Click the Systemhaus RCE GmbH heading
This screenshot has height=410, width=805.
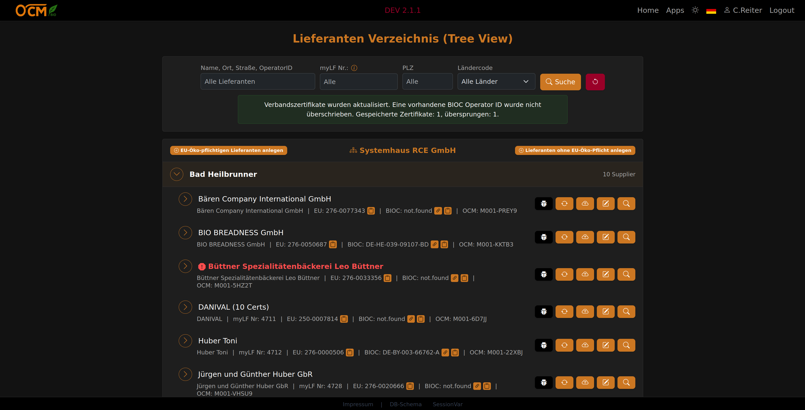click(x=402, y=150)
